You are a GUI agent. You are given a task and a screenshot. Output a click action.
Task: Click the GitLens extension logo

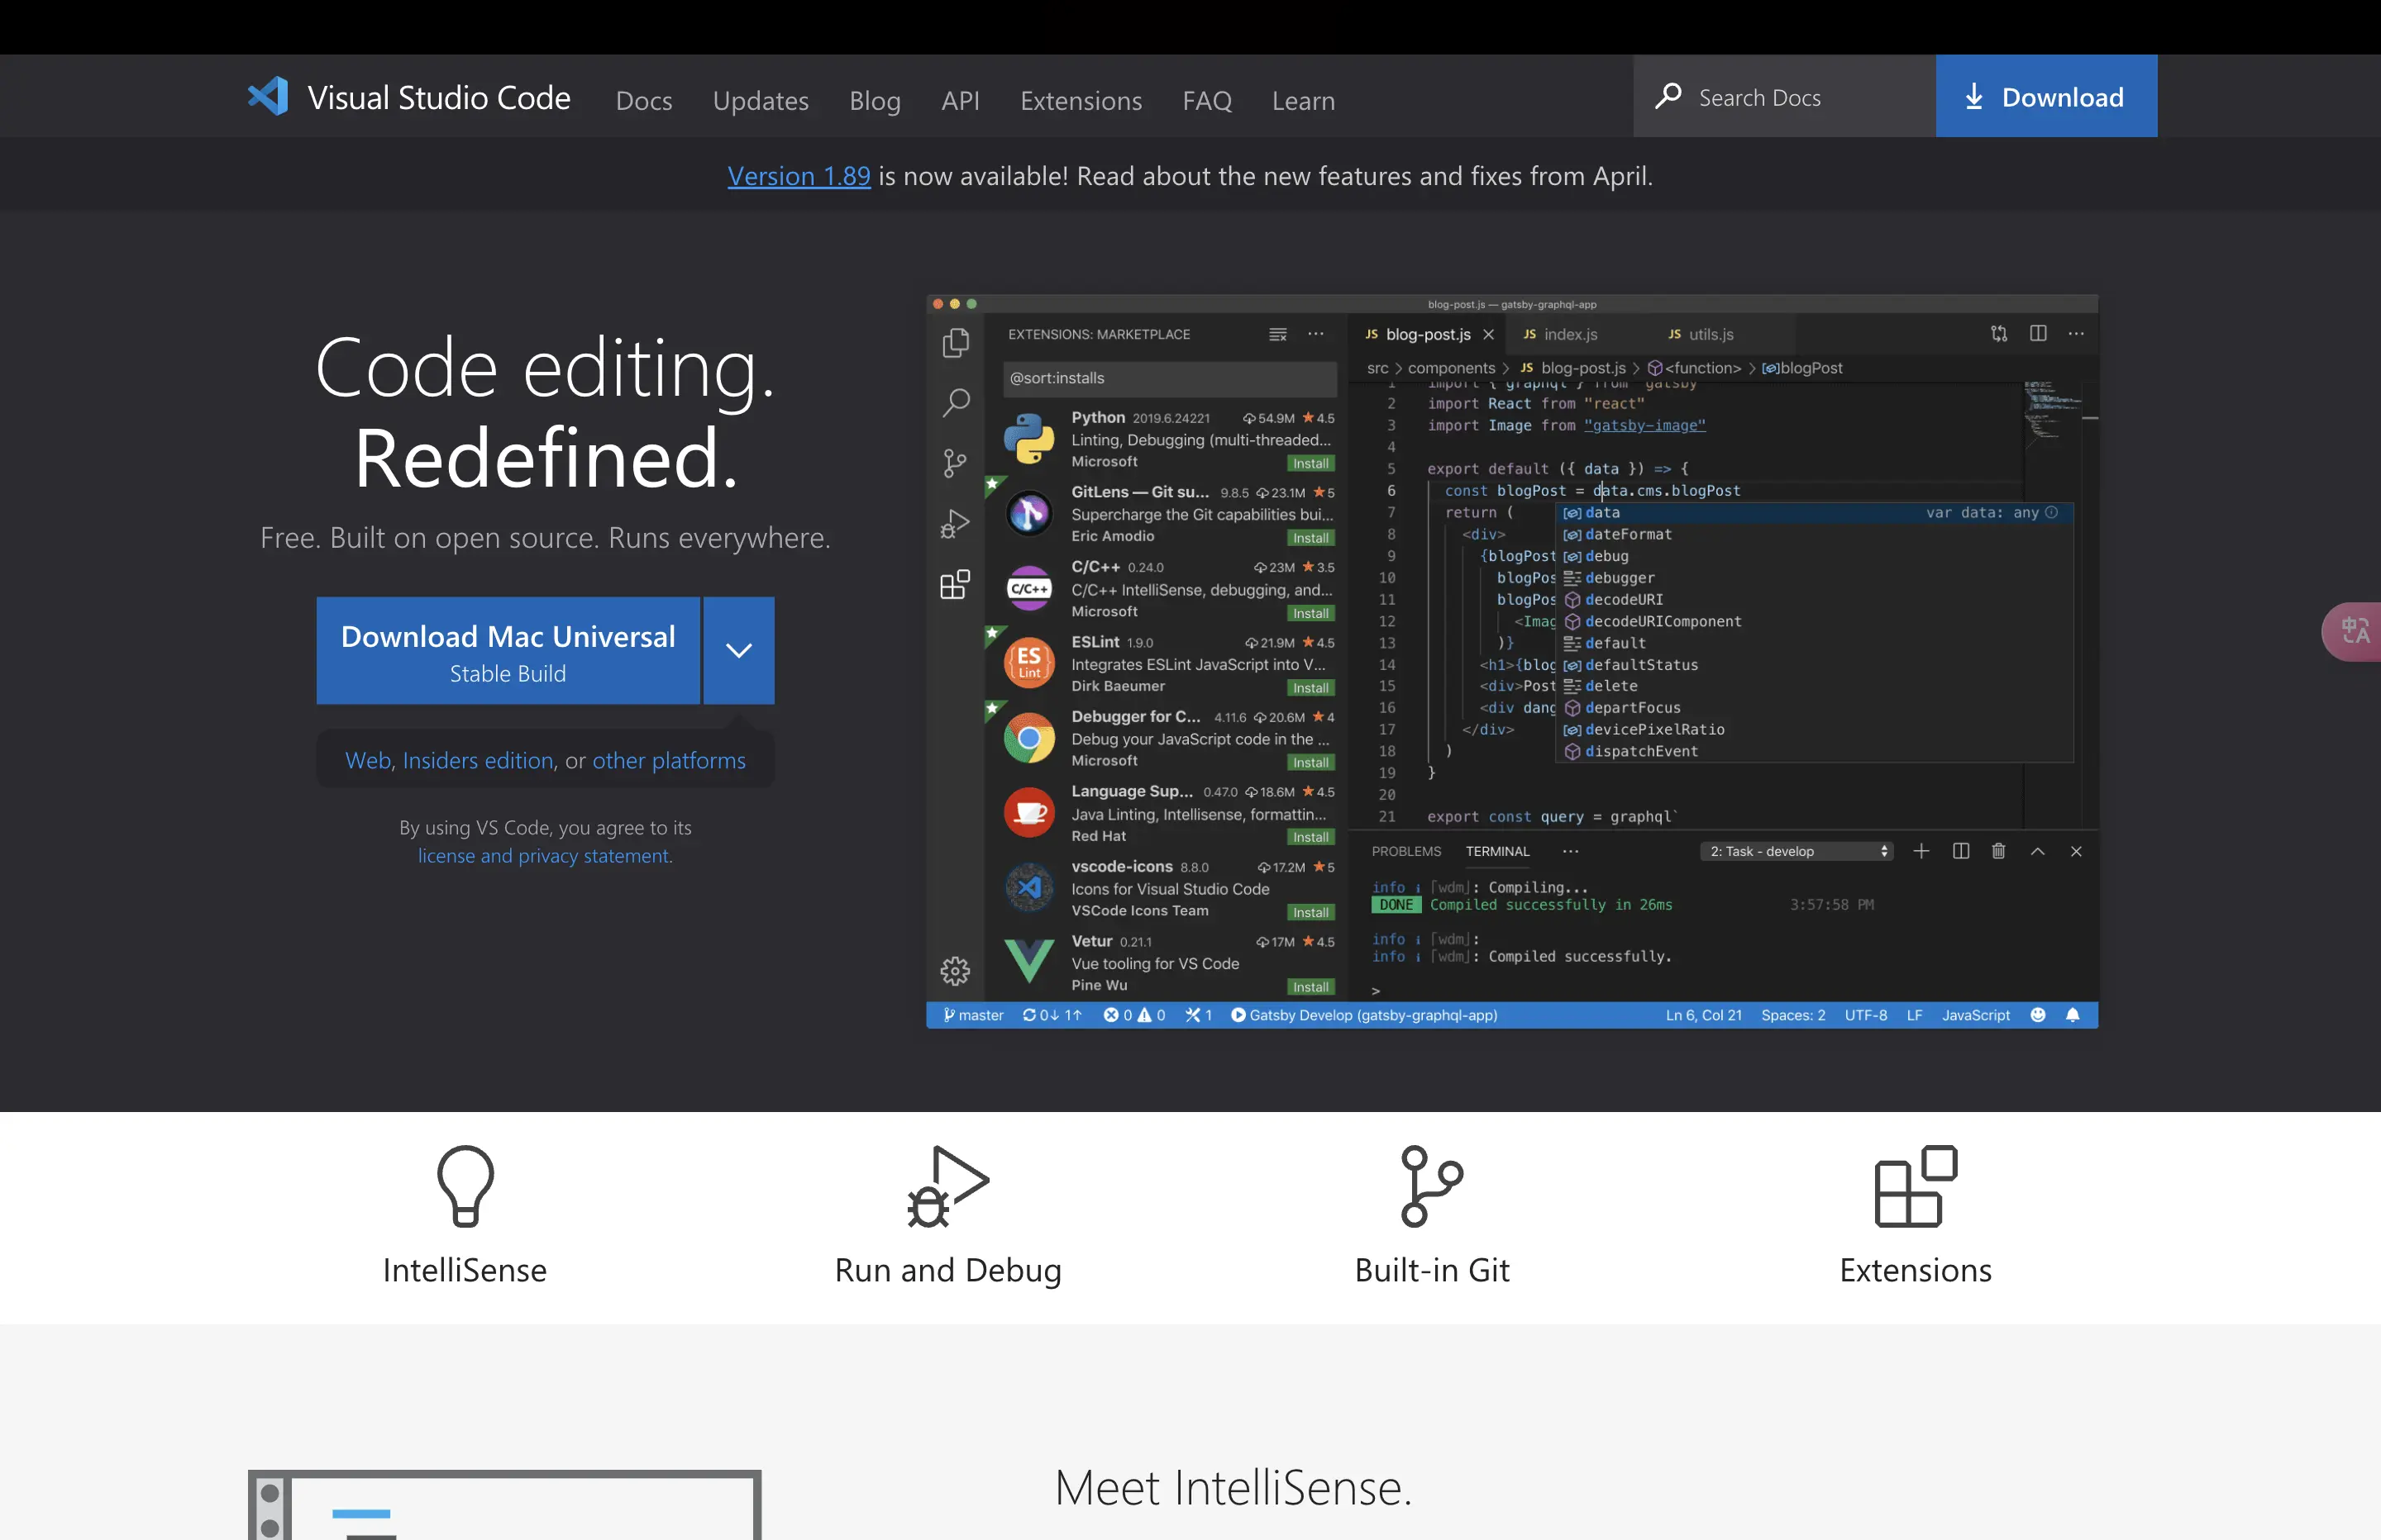pos(1028,513)
